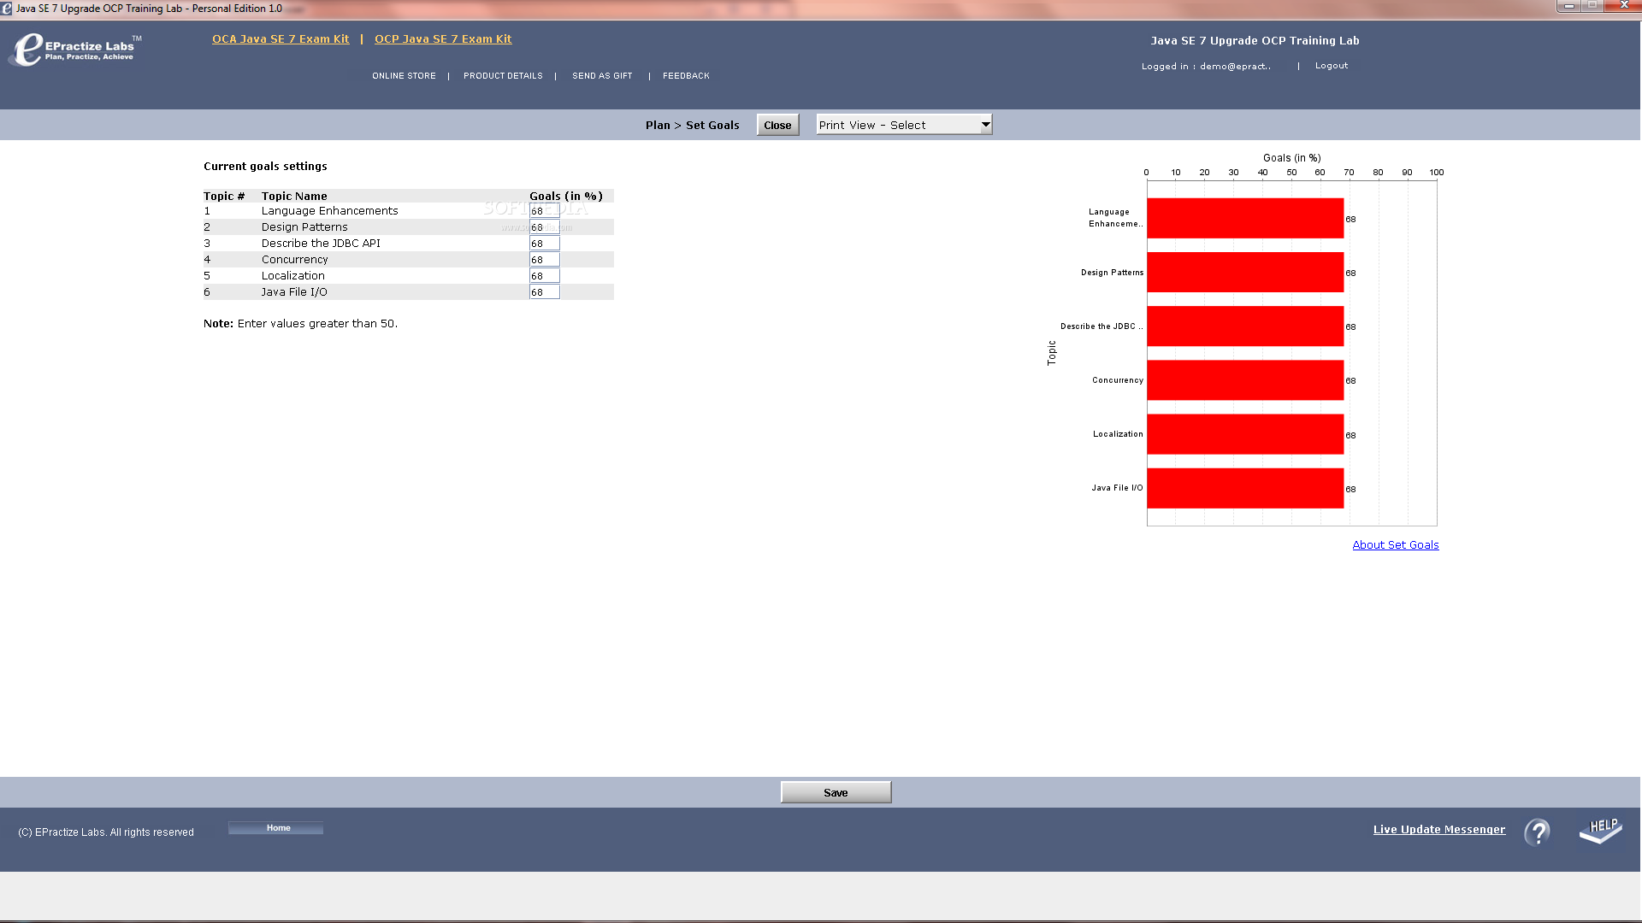Open FEEDBACK menu item

point(686,76)
